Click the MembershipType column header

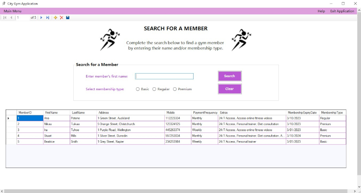[332, 113]
